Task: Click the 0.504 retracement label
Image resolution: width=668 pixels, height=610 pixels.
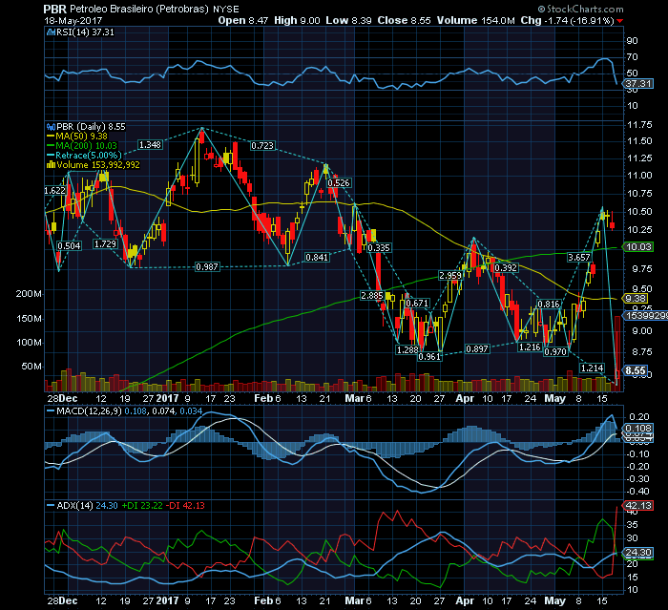Action: pos(69,246)
